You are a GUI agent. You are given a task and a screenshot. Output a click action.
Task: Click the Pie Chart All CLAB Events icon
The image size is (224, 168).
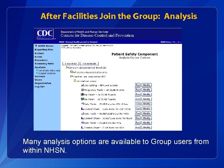click(82, 99)
